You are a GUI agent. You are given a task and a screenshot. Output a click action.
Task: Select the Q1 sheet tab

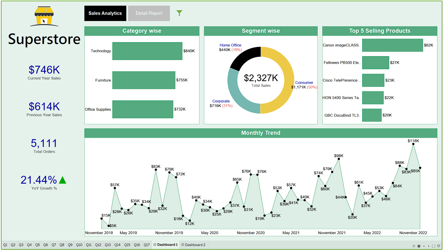5,245
